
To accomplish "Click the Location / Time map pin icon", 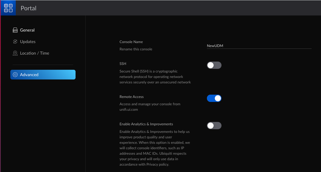I will coord(15,53).
